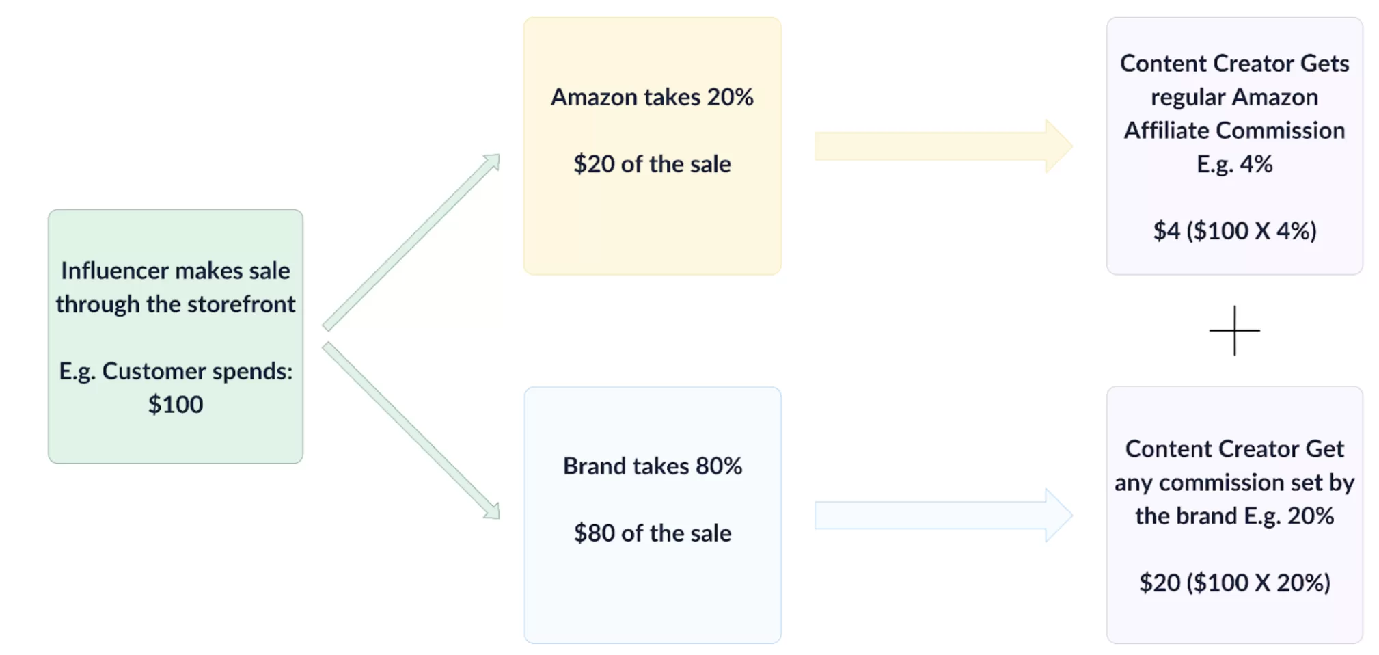The width and height of the screenshot is (1379, 655).
Task: Click blank top area of brand-commission creator box
Action: pyautogui.click(x=1234, y=410)
